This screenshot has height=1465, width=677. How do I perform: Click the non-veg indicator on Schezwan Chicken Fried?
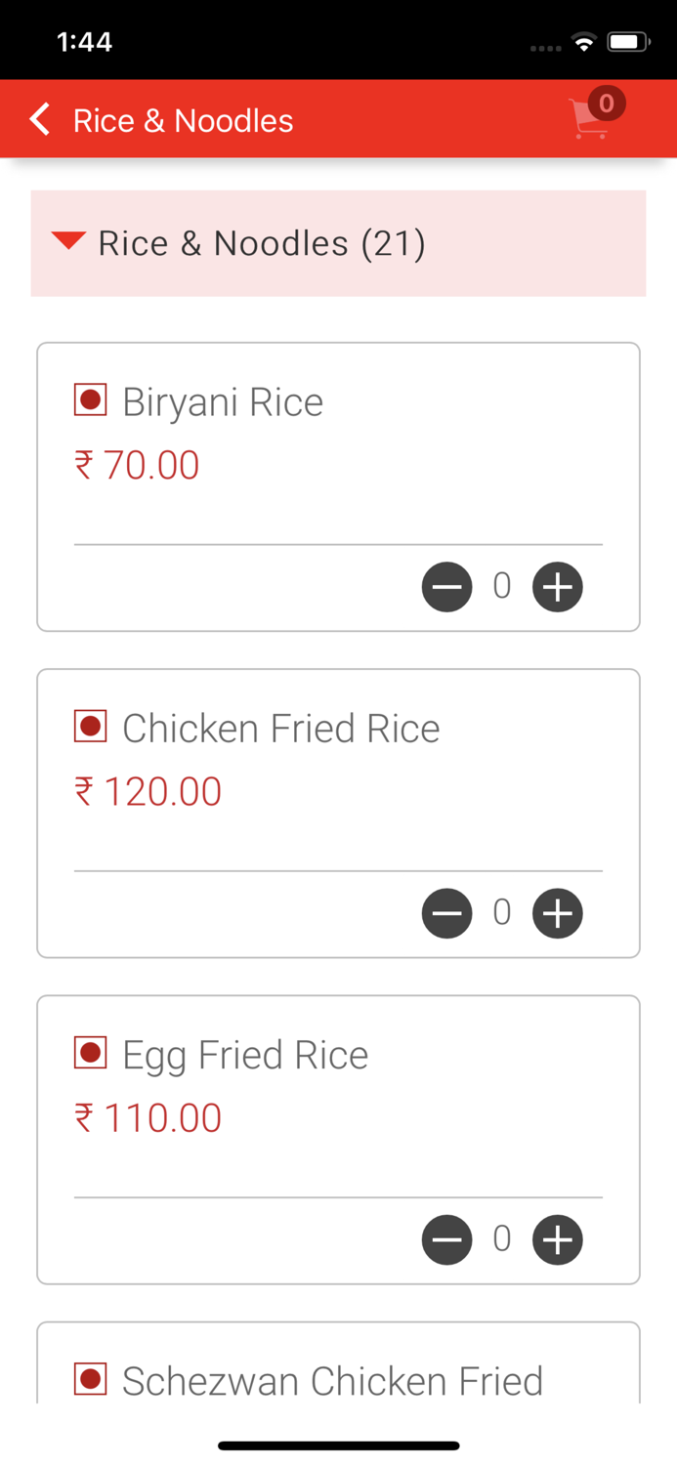(90, 1379)
